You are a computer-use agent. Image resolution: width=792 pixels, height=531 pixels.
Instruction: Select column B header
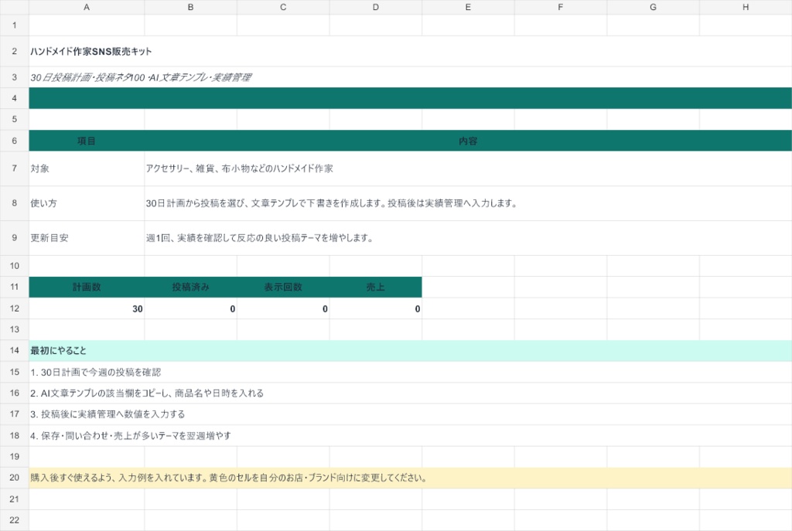pyautogui.click(x=190, y=7)
